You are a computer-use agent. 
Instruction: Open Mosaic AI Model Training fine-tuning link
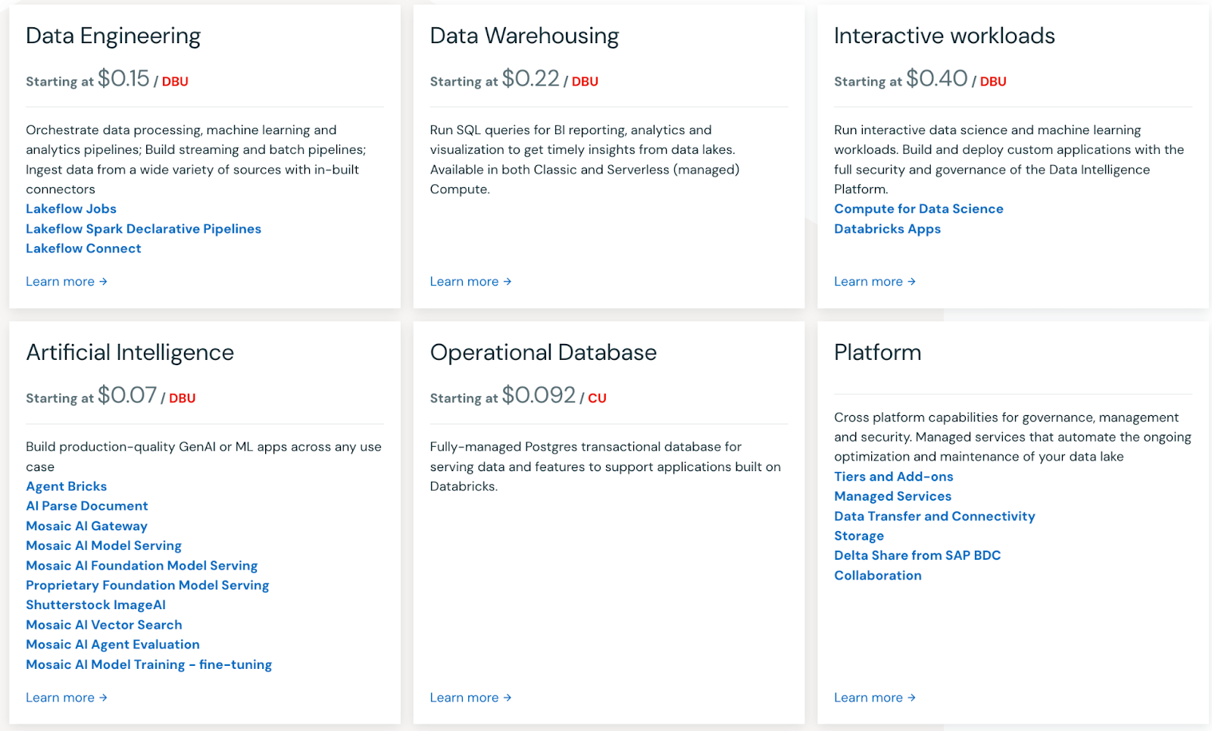click(x=148, y=664)
